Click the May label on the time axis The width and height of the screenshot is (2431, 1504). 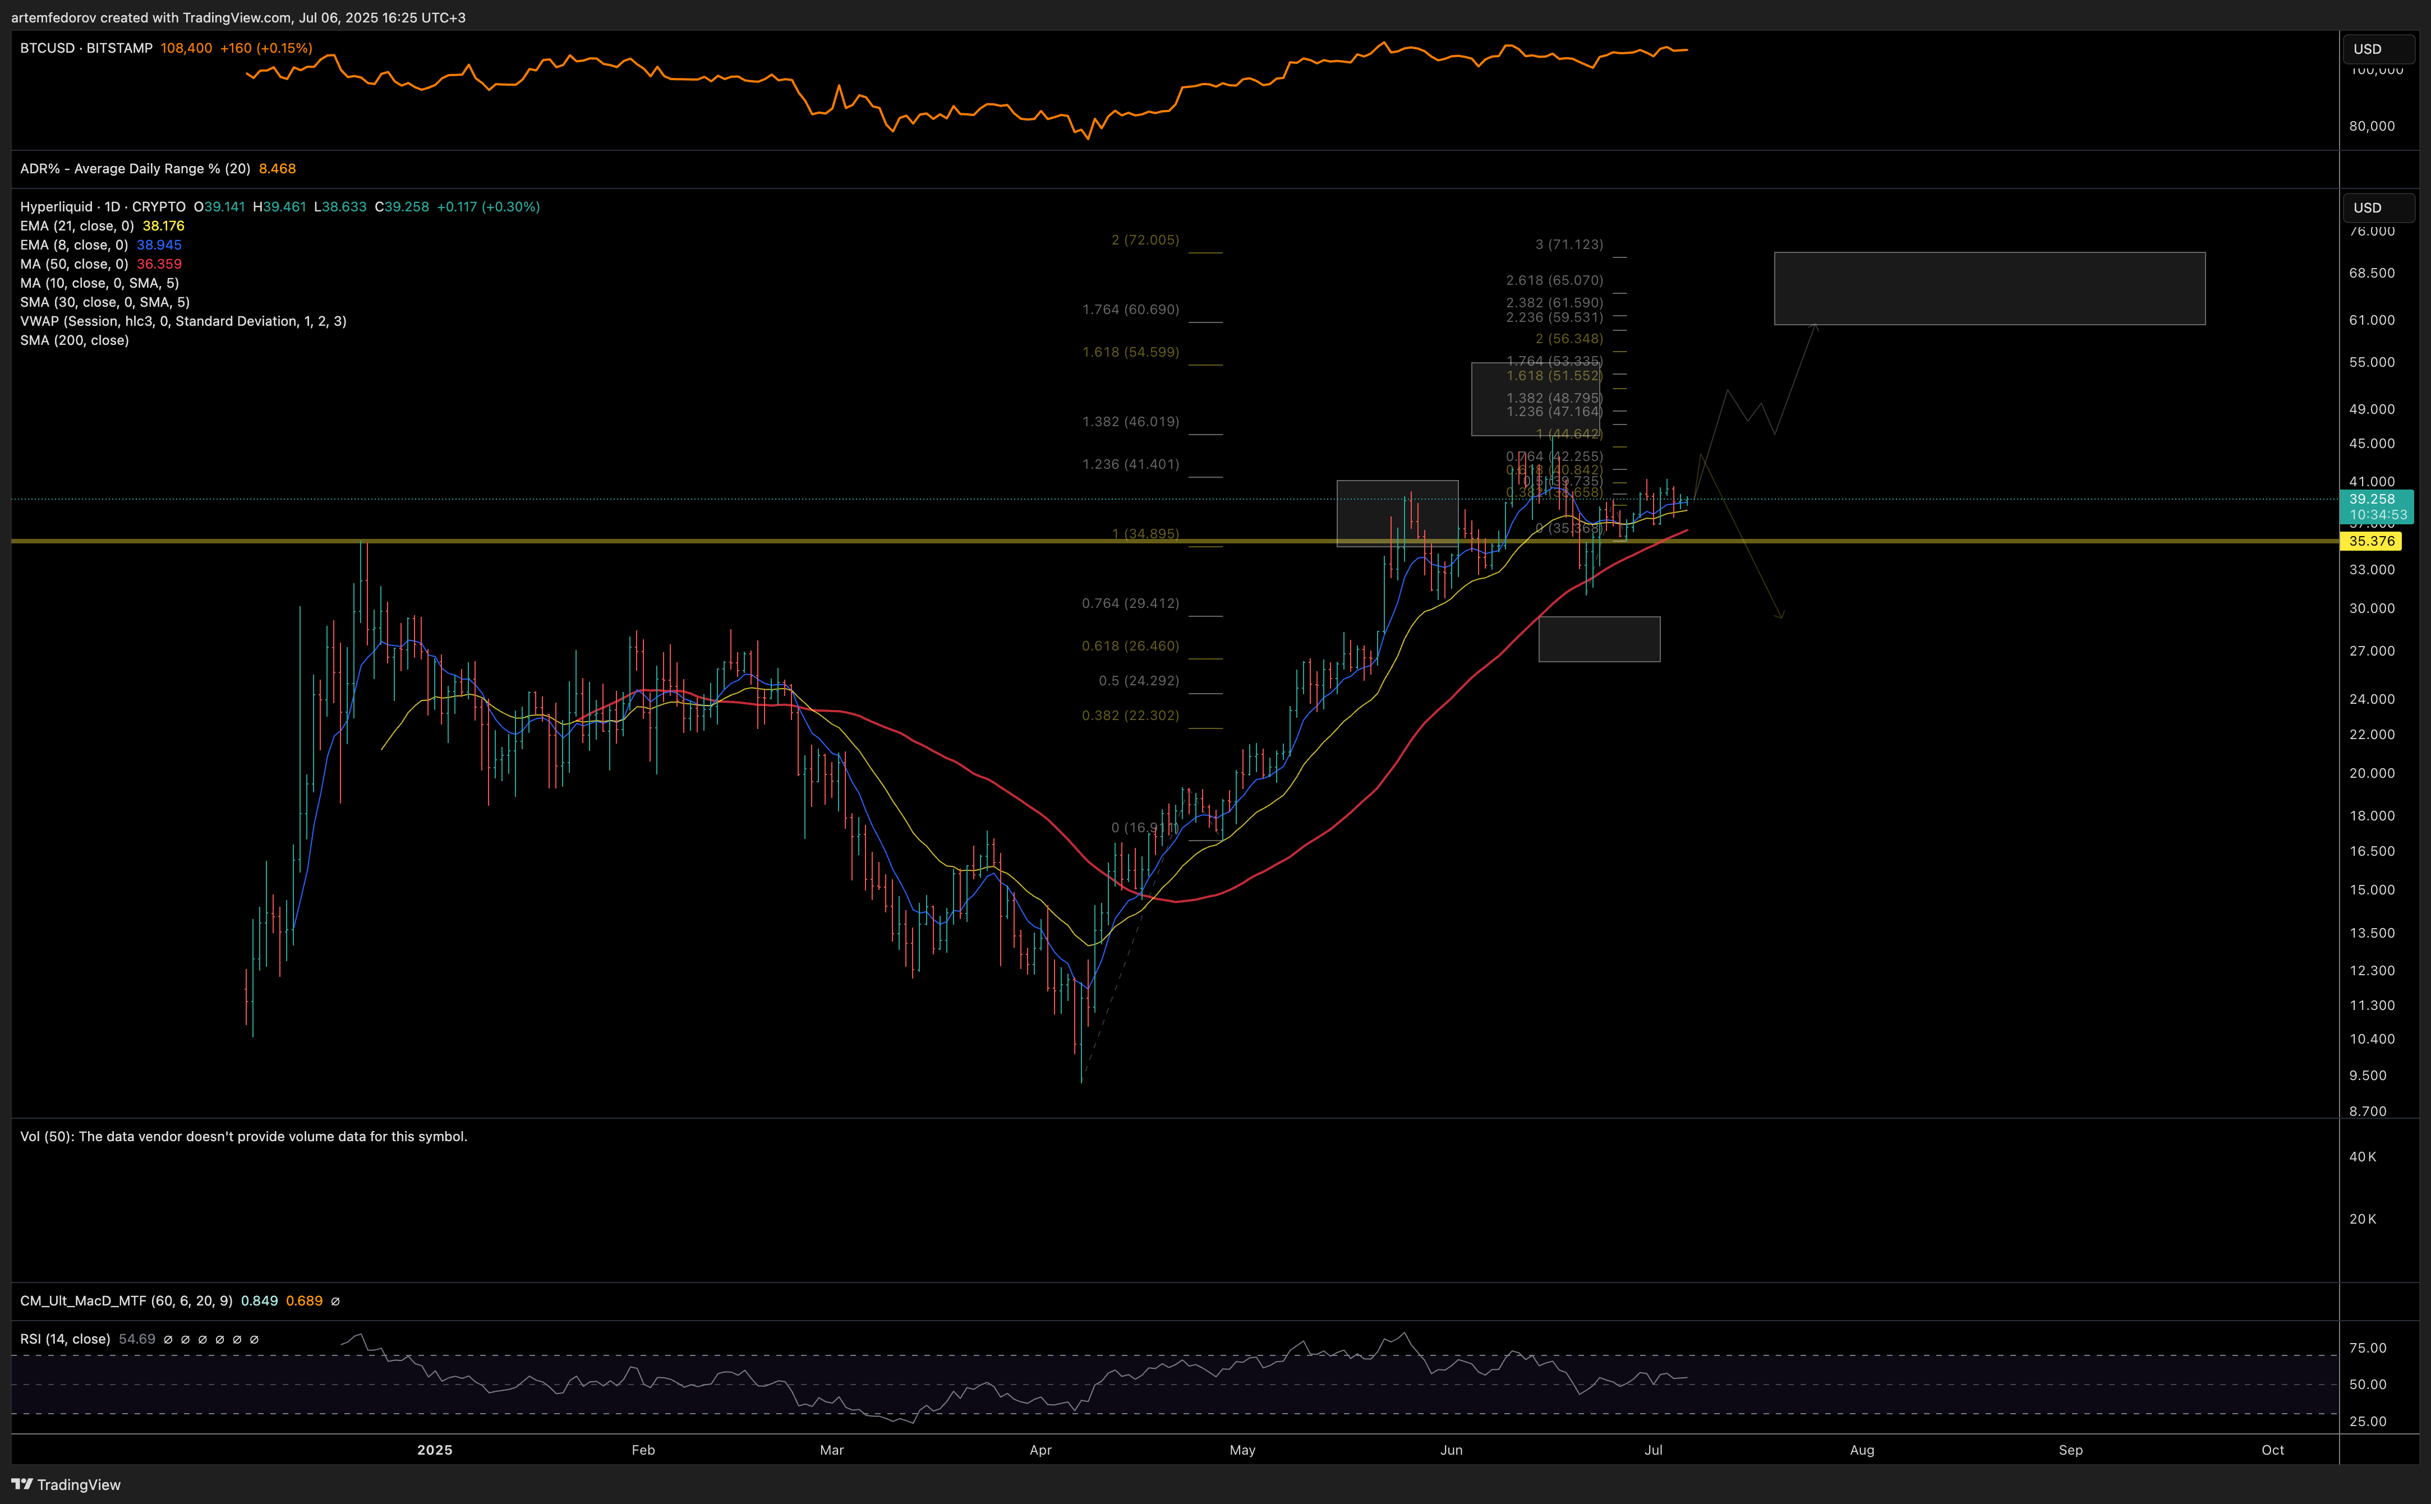[x=1242, y=1449]
